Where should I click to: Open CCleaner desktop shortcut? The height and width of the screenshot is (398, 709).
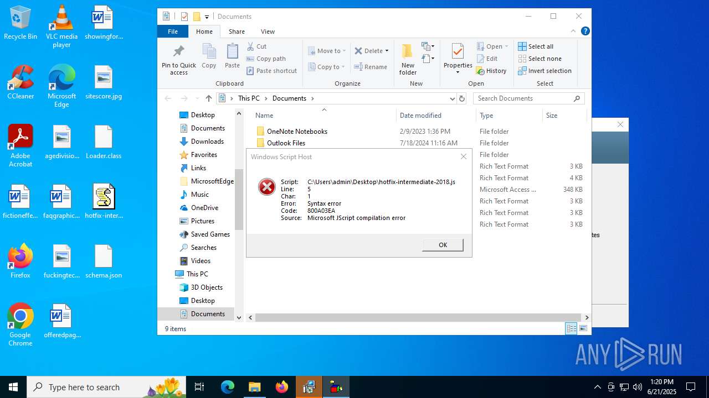20,82
